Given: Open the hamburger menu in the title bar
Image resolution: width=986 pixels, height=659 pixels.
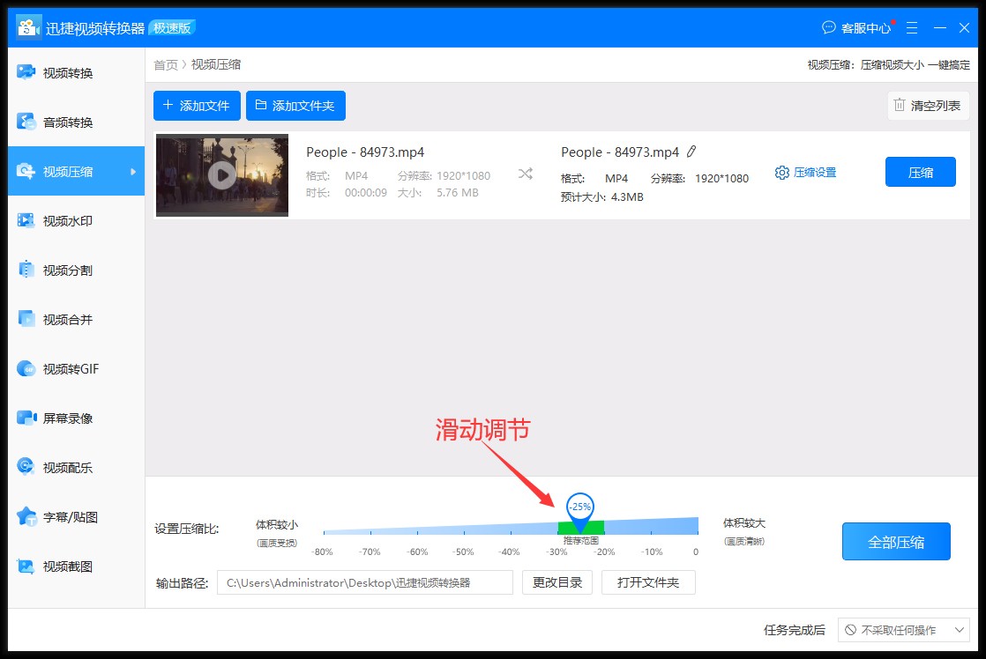Looking at the screenshot, I should [912, 27].
